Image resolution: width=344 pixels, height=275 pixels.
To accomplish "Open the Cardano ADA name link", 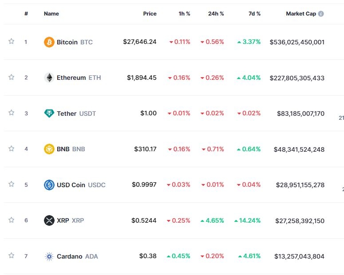I will [x=77, y=256].
